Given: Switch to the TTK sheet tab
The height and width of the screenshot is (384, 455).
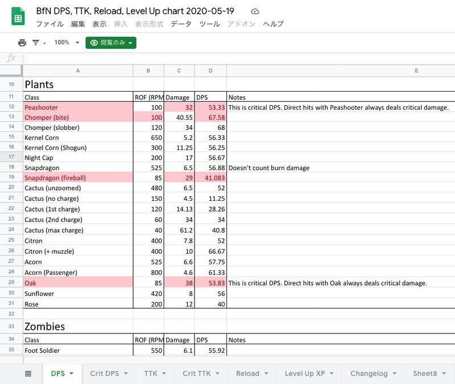Looking at the screenshot, I should pos(151,374).
